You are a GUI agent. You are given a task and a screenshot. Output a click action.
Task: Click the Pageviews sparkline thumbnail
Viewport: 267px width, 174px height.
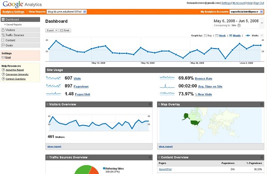(53, 86)
